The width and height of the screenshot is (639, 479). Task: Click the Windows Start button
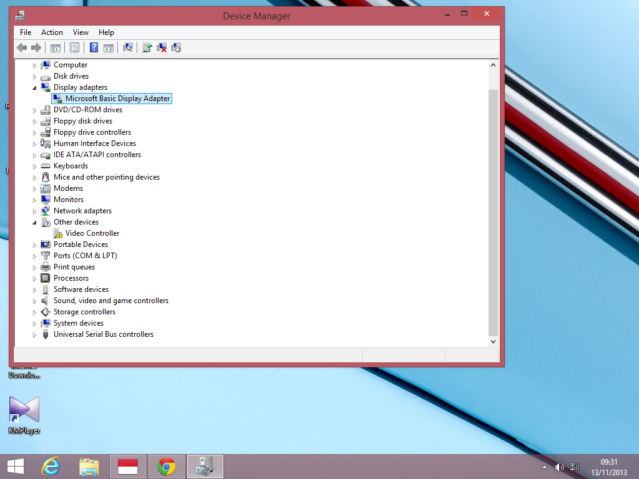[x=16, y=467]
